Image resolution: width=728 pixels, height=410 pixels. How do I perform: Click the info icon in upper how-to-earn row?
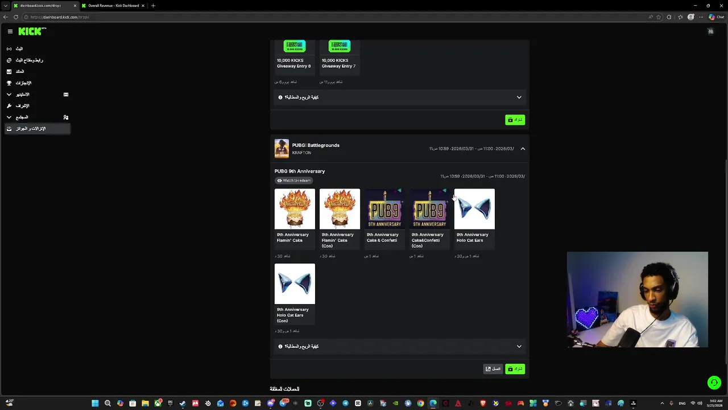[x=280, y=97]
